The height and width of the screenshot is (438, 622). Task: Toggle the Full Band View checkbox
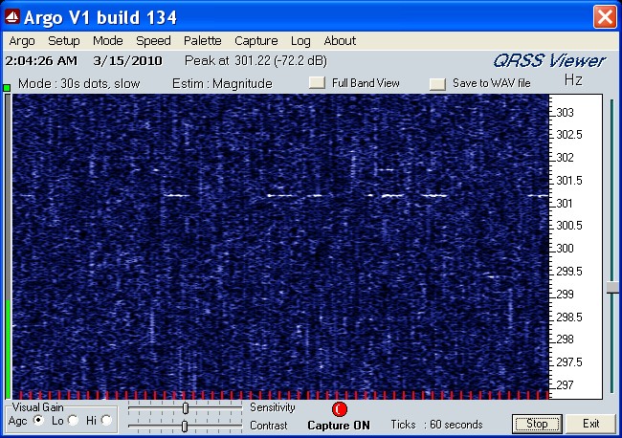pyautogui.click(x=317, y=82)
